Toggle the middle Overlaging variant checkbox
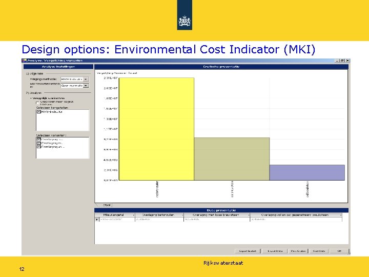Viewport: 369px width, 277px height. coord(39,143)
